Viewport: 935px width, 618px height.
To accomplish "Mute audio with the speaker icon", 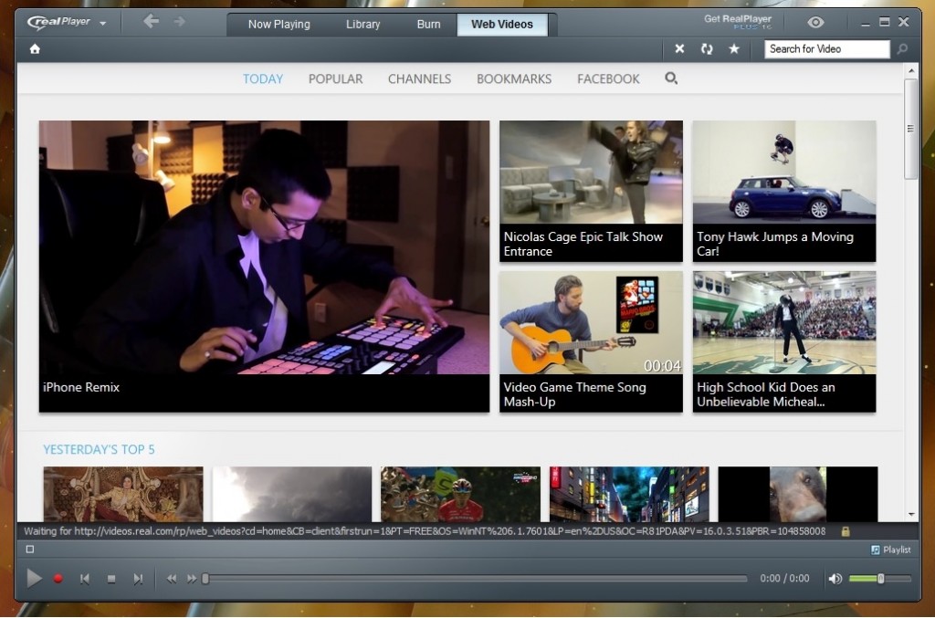I will [x=835, y=579].
